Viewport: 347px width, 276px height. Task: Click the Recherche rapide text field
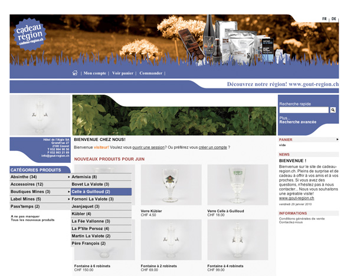coord(304,110)
